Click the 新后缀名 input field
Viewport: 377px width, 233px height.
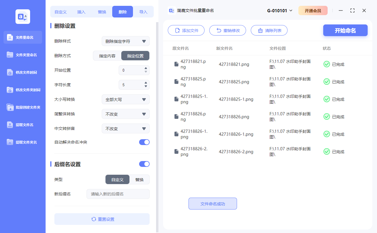coord(118,194)
